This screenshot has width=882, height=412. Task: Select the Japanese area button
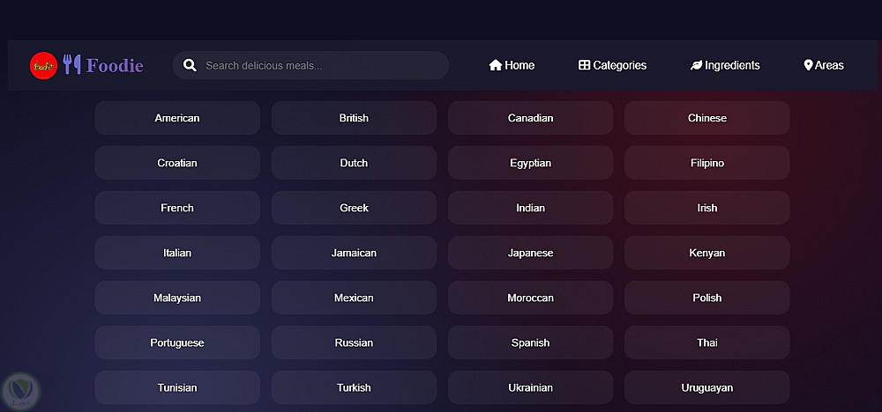click(530, 253)
